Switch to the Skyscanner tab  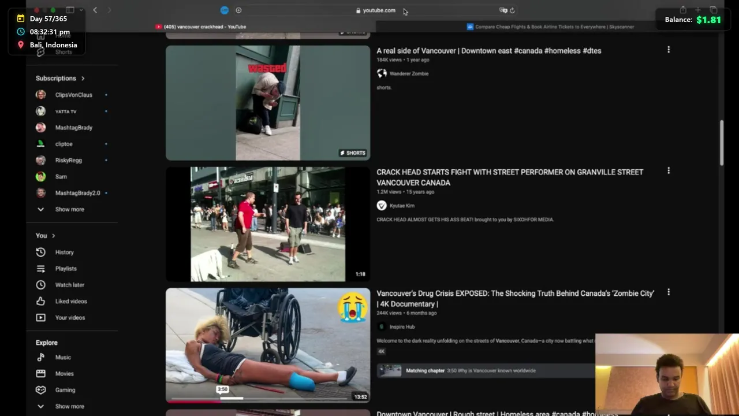(x=550, y=27)
